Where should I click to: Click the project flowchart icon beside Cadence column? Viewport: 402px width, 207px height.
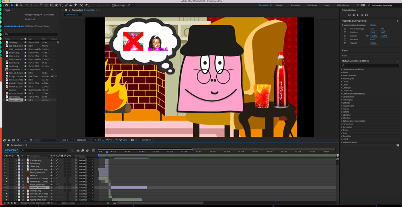(58, 42)
